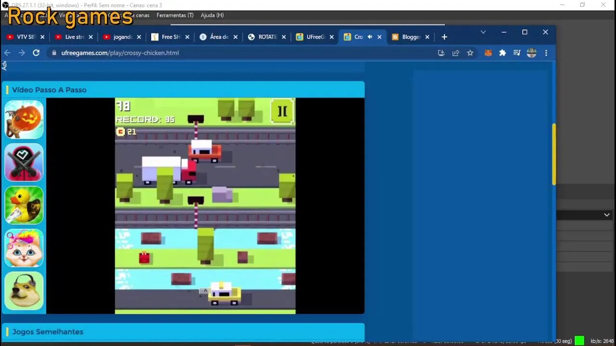Bookmark this page with the star

tap(470, 53)
